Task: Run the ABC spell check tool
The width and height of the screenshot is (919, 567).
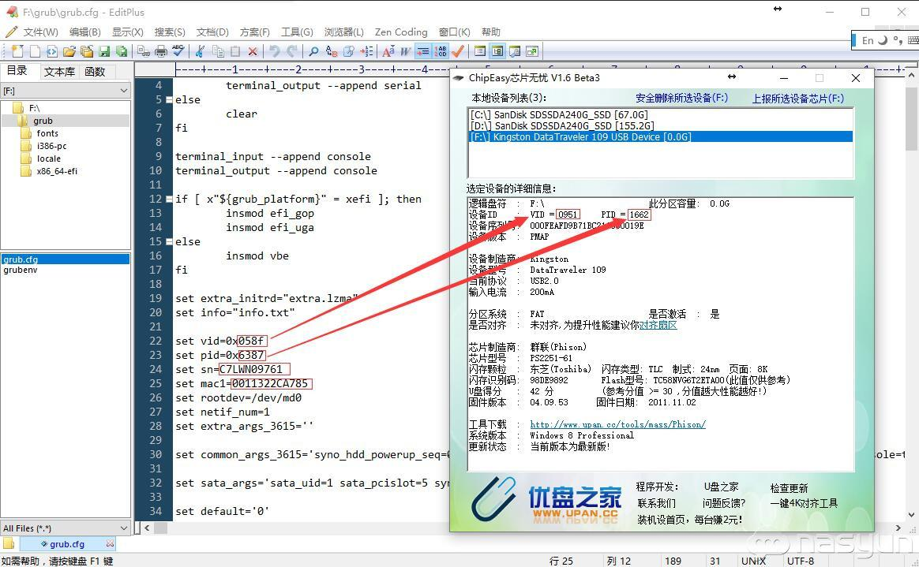Action: [x=178, y=51]
